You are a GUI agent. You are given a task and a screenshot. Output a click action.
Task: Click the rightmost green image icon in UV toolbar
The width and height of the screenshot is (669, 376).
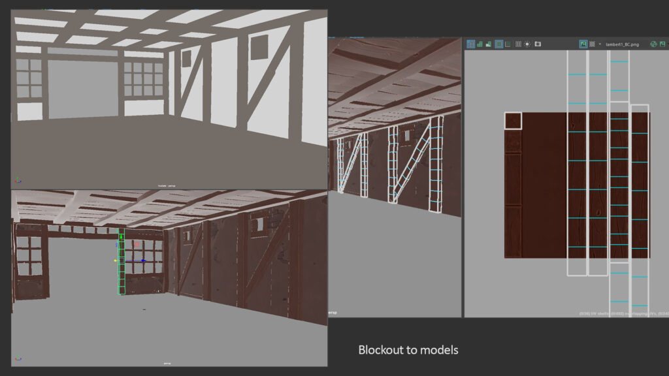(x=662, y=44)
